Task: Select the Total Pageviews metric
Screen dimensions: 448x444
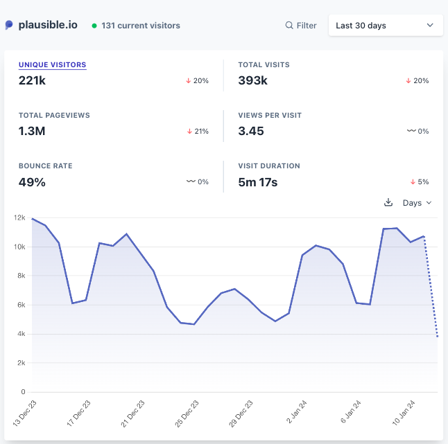Action: point(54,115)
